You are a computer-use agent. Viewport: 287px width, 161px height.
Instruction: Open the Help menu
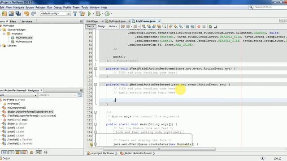(x=104, y=8)
